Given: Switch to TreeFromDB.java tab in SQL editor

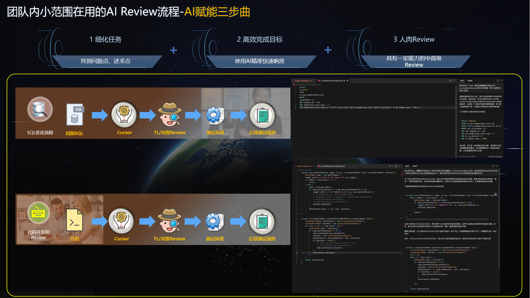Looking at the screenshot, I should [303, 81].
